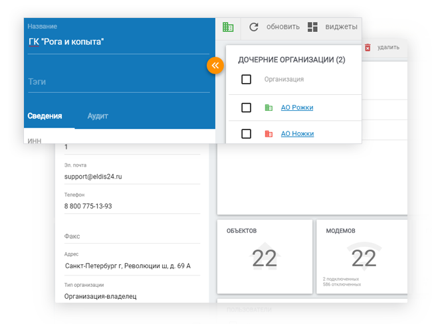Click the 'Организация' column header text
Screen dimensions: 432x324
click(284, 79)
